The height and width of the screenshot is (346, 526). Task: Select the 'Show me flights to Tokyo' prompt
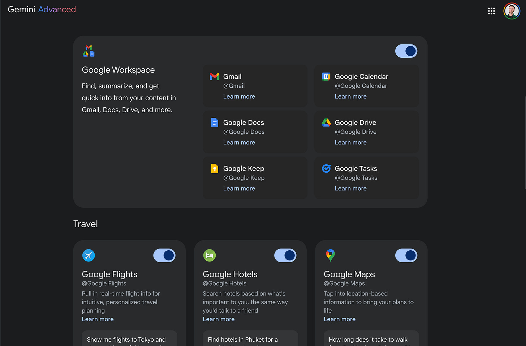coord(129,338)
